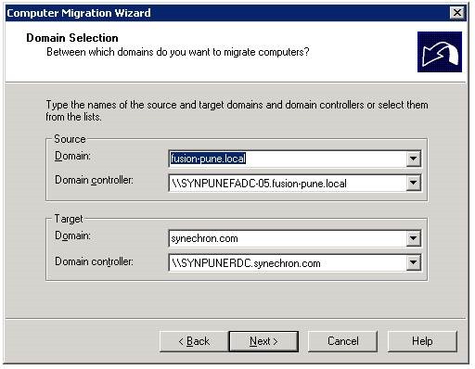Click the Source Domain controller label
This screenshot has width=475, height=369.
[x=94, y=180]
